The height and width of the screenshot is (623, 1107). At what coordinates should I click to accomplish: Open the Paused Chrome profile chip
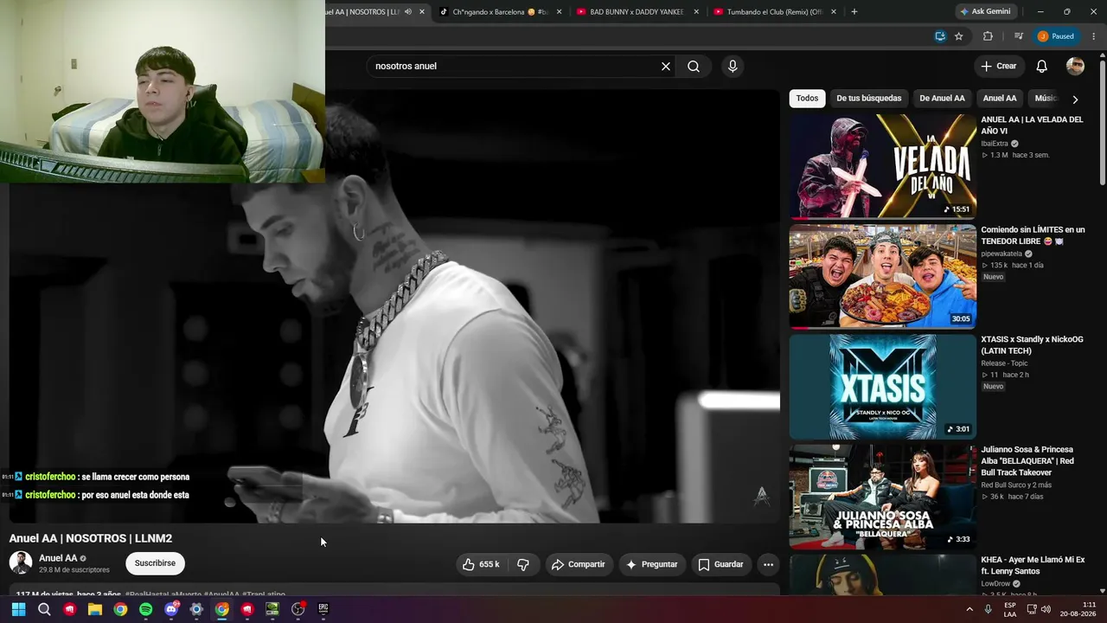(x=1057, y=36)
